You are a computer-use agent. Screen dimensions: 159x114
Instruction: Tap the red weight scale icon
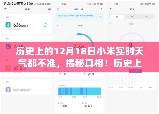coord(8,68)
